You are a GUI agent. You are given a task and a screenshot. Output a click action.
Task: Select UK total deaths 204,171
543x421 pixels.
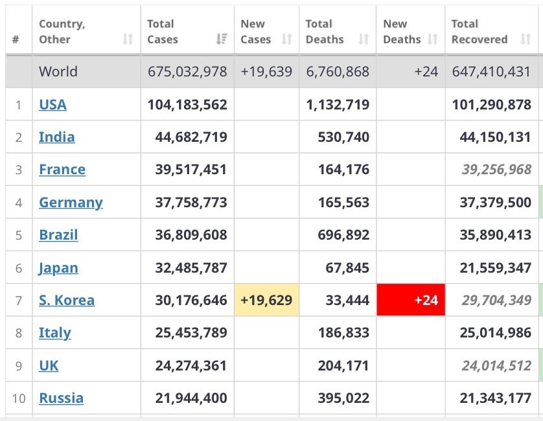point(343,365)
